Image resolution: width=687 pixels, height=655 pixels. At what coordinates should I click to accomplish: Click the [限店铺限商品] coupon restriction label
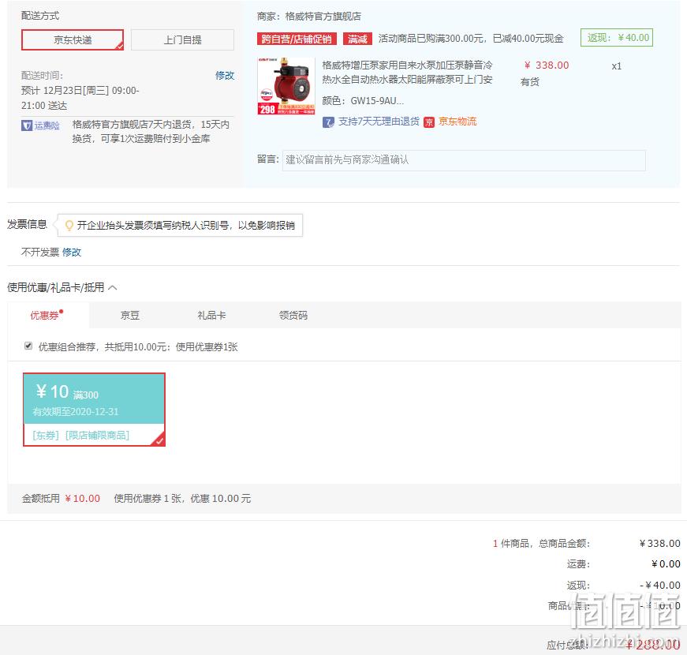97,436
